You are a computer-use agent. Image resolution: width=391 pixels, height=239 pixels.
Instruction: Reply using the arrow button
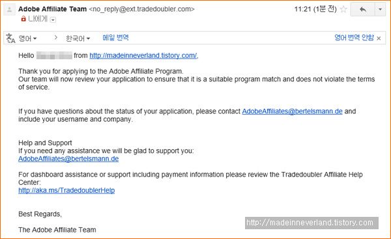(x=363, y=10)
